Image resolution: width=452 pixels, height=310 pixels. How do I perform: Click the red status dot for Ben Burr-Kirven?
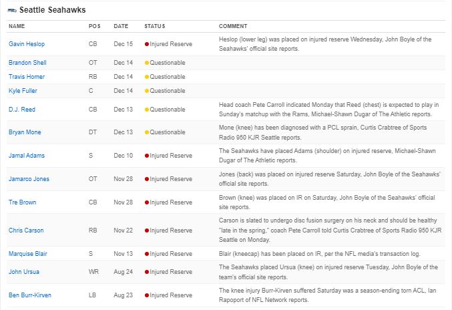147,295
